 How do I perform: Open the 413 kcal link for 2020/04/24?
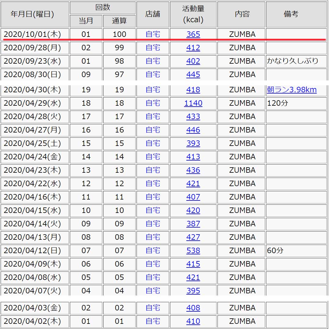click(x=193, y=157)
